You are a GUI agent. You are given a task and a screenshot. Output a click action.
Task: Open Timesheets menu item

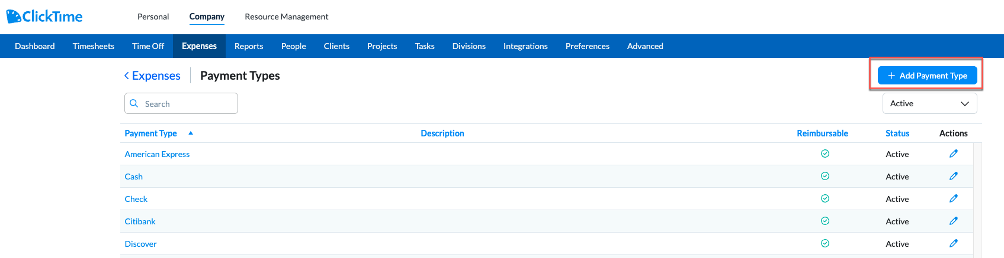(94, 46)
